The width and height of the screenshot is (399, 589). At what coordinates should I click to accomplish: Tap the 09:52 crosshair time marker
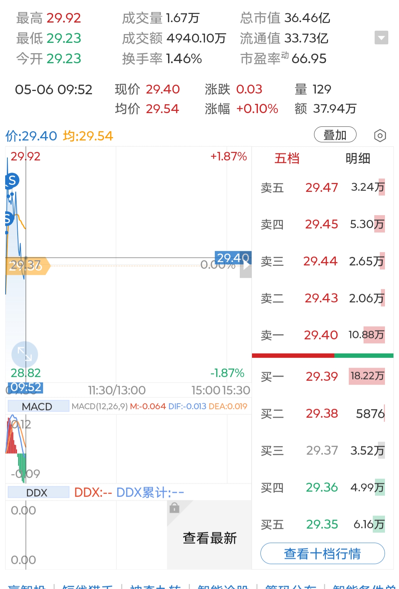[x=26, y=387]
